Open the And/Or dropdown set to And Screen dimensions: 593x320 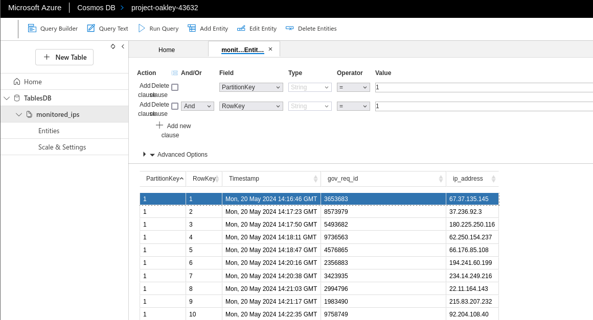click(x=197, y=106)
